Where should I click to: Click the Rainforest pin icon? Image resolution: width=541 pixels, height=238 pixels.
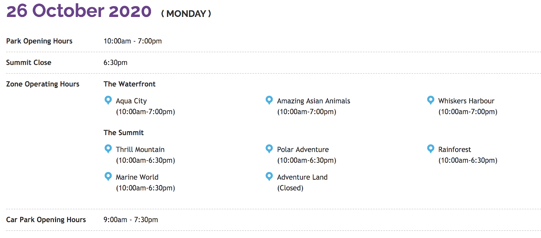pyautogui.click(x=430, y=149)
